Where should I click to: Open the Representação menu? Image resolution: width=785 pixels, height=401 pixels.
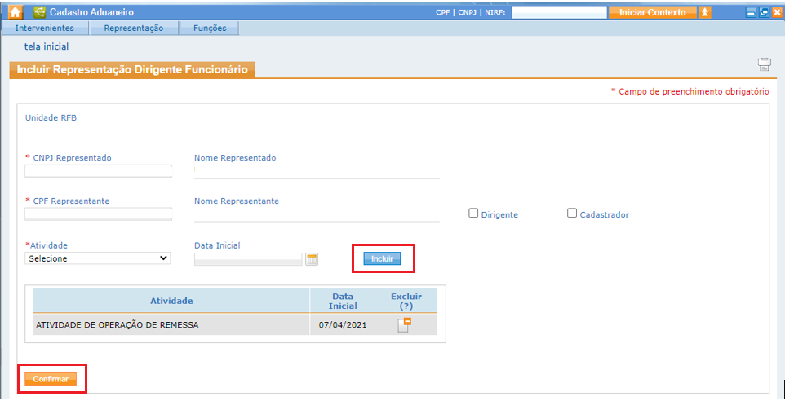[x=133, y=28]
